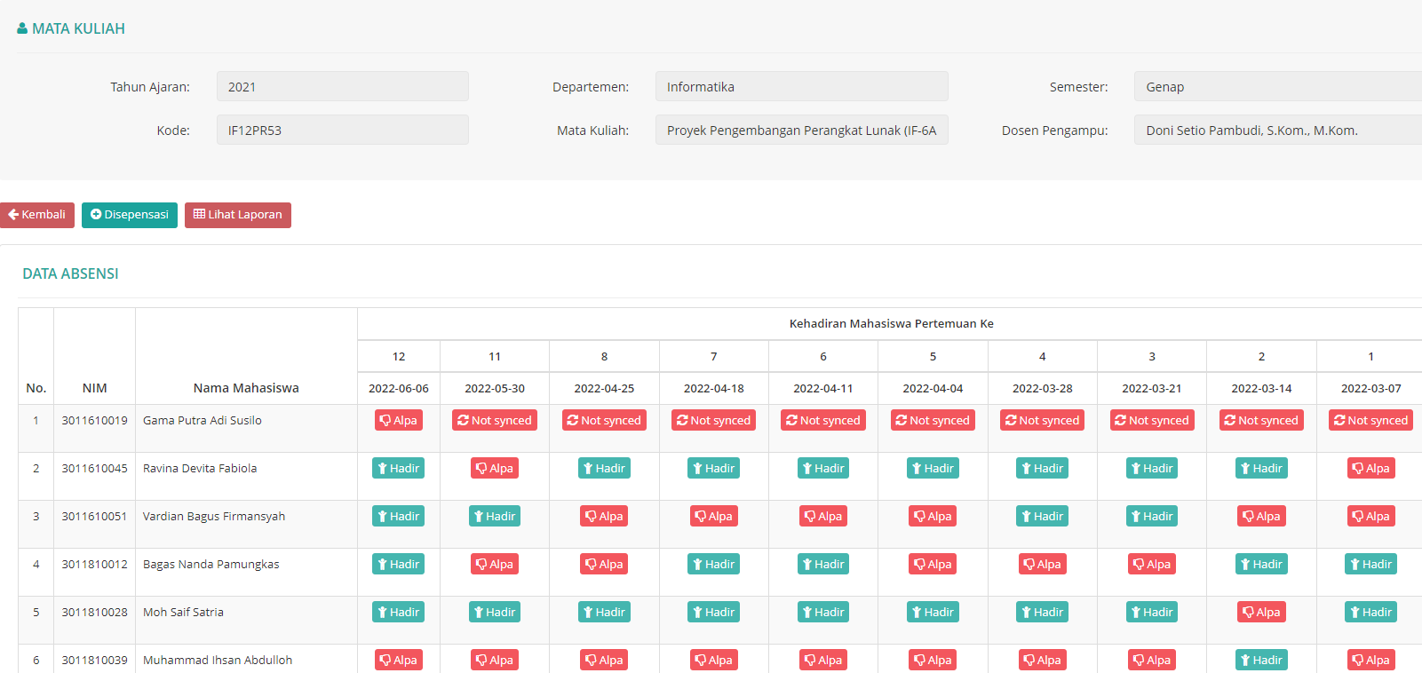Toggle Moh Saif's Alpa on 2022-03-14
1422x673 pixels.
[1261, 612]
